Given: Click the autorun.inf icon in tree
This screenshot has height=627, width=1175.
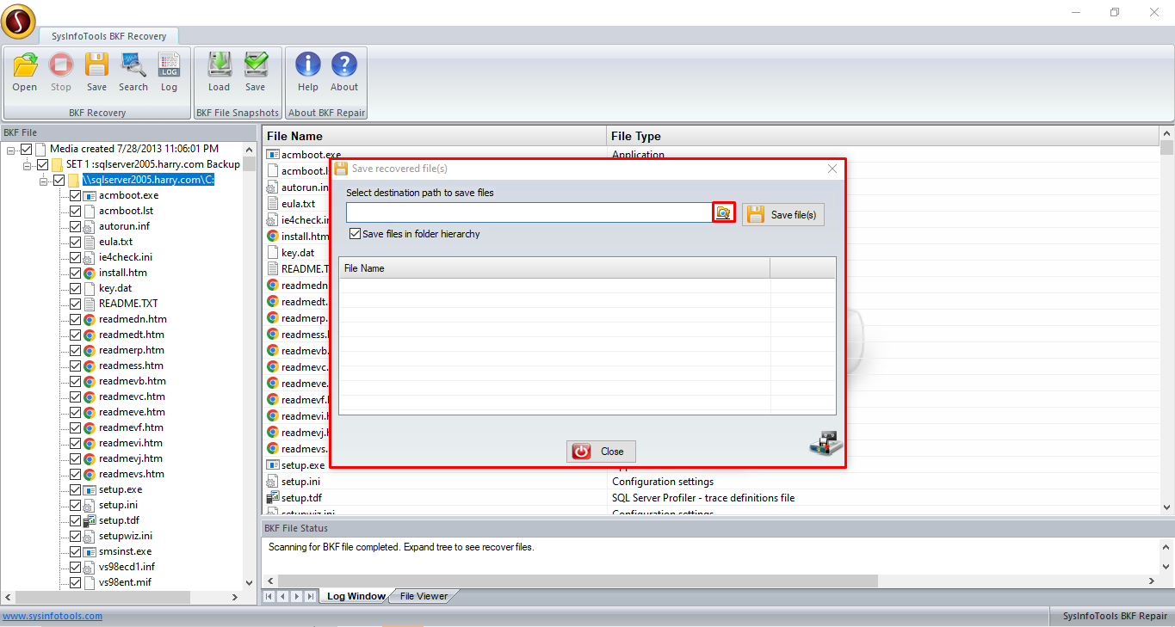Looking at the screenshot, I should tap(90, 226).
